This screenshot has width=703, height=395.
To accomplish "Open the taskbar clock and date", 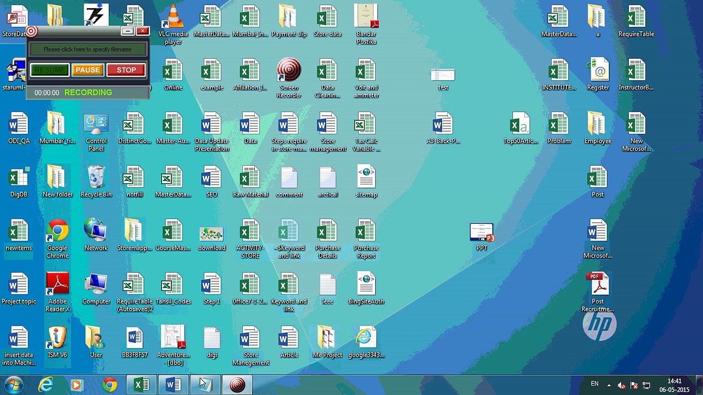I will coord(674,385).
